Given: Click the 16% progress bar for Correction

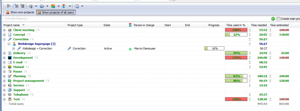Looking at the screenshot, I should 214,48.
